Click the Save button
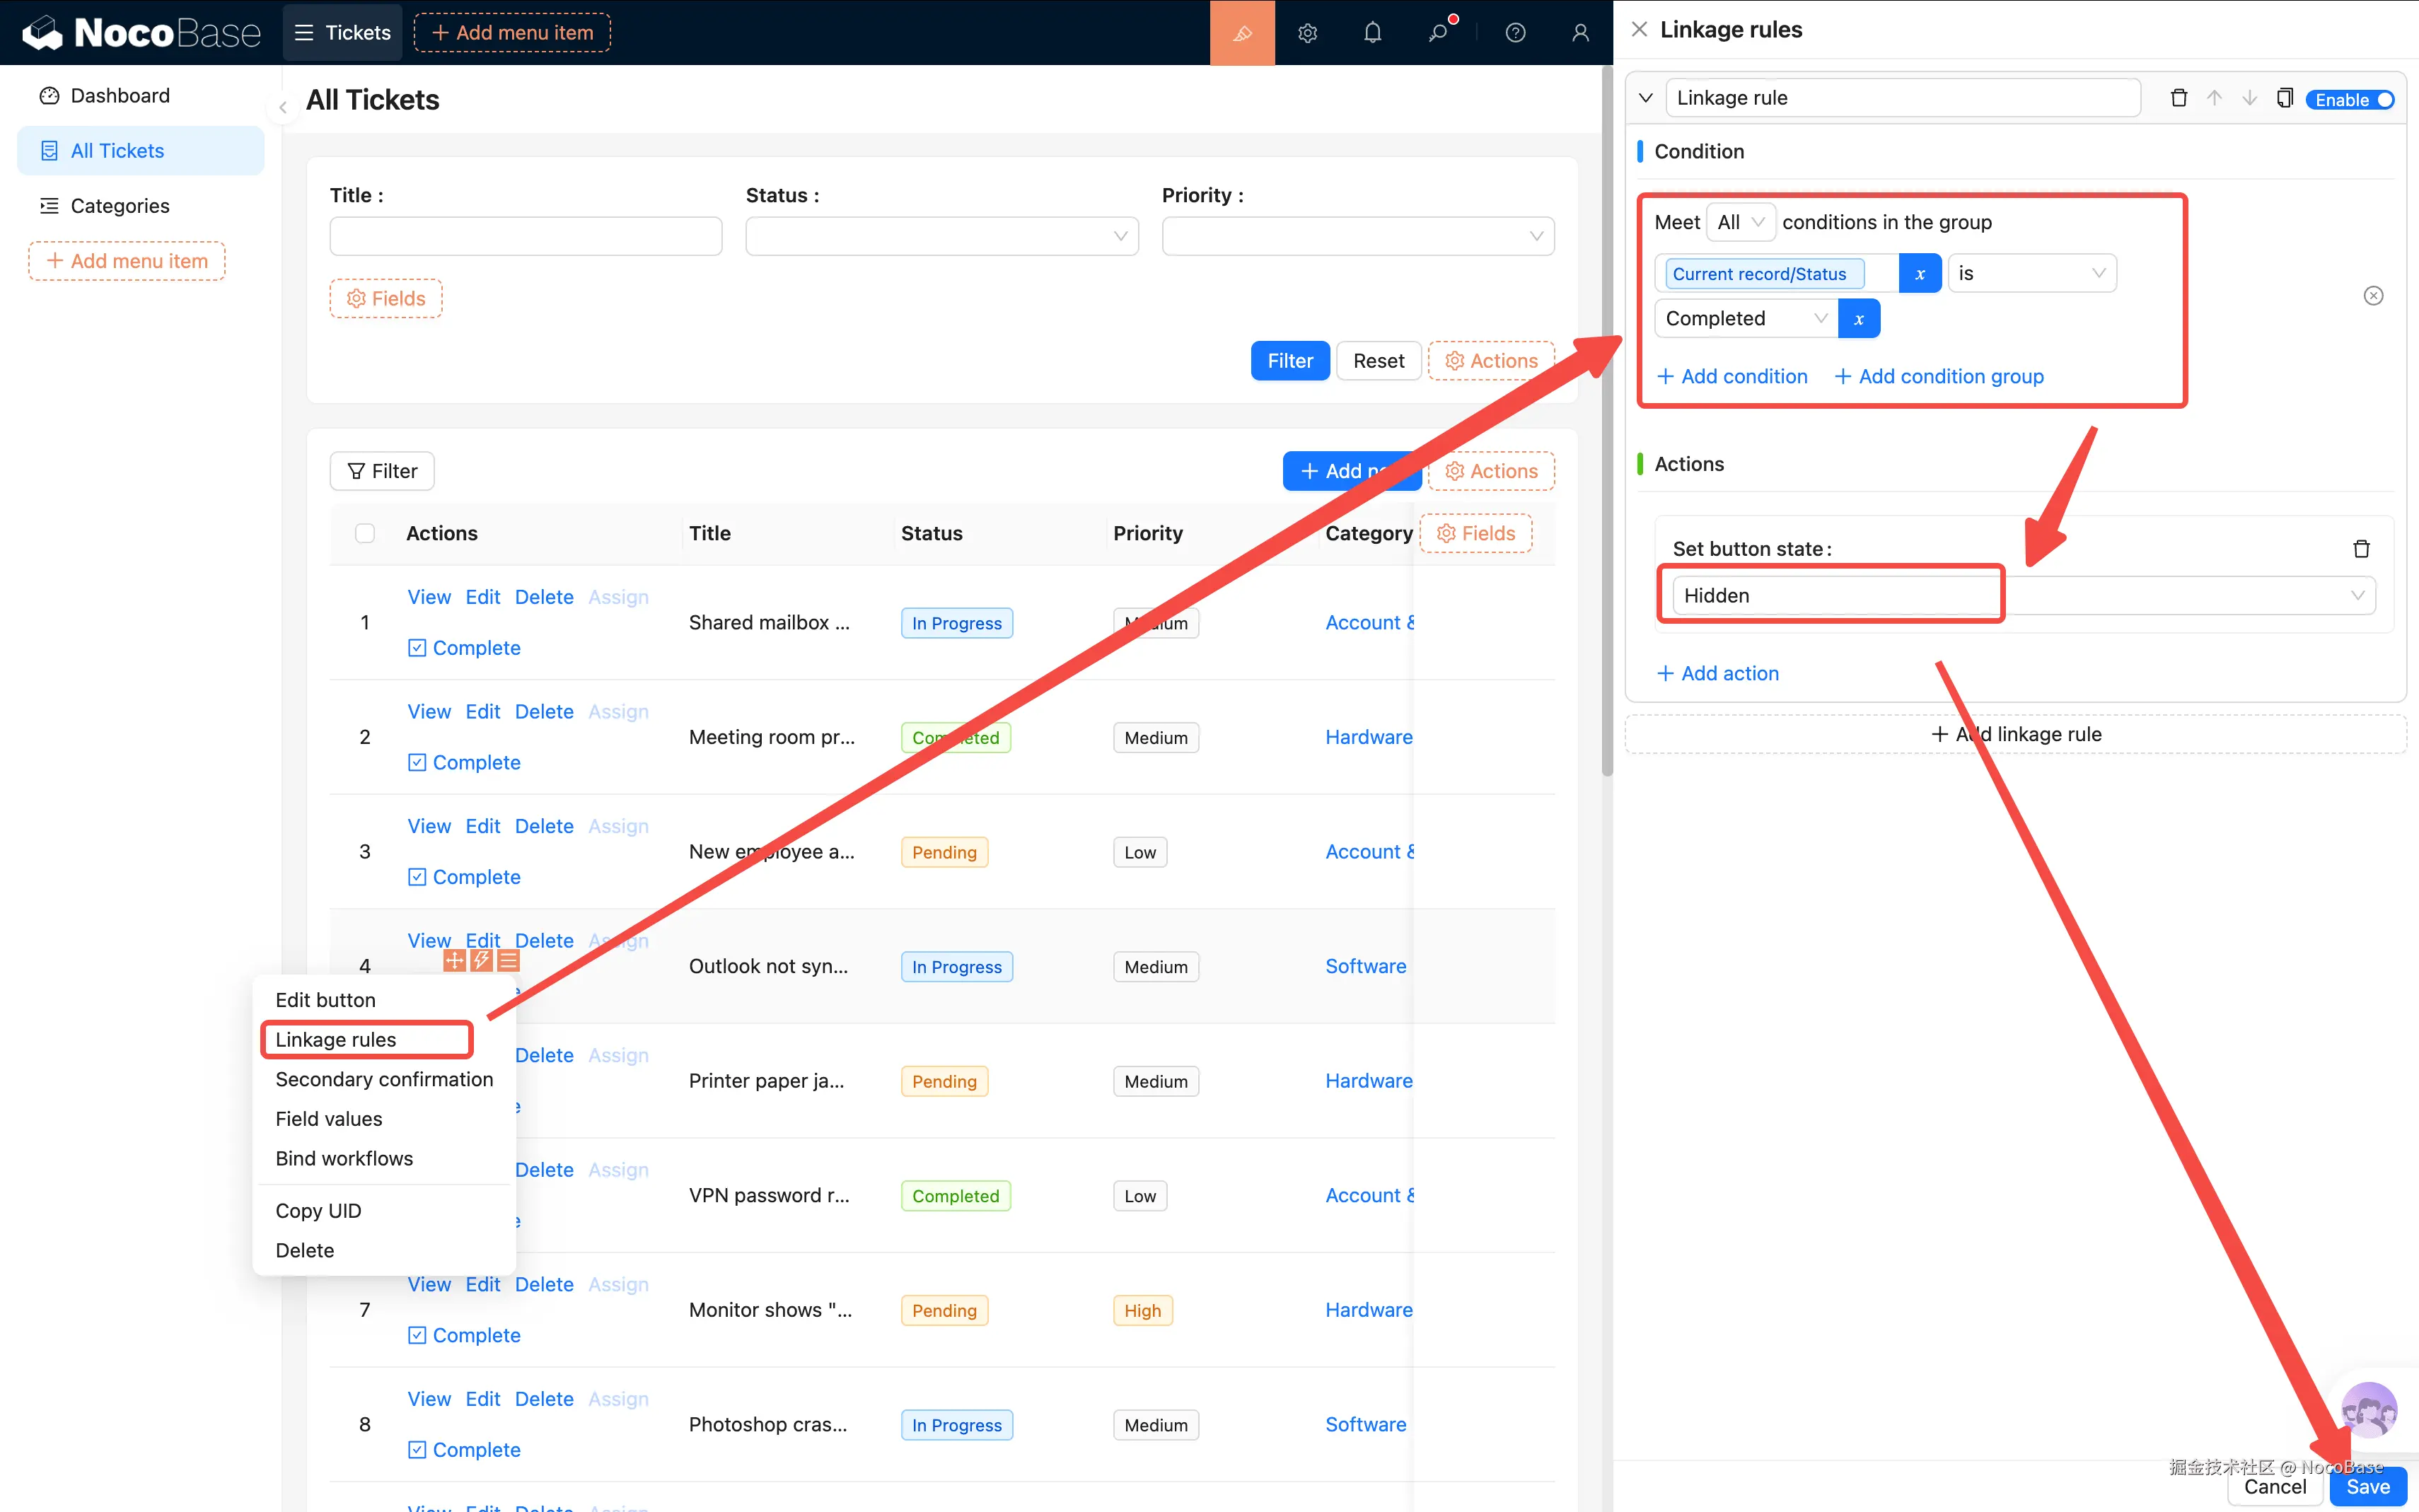Viewport: 2419px width, 1512px height. 2367,1487
